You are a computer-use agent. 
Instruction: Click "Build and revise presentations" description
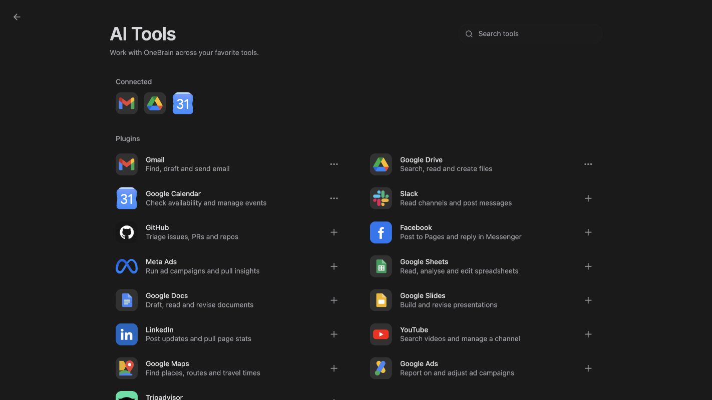(449, 304)
